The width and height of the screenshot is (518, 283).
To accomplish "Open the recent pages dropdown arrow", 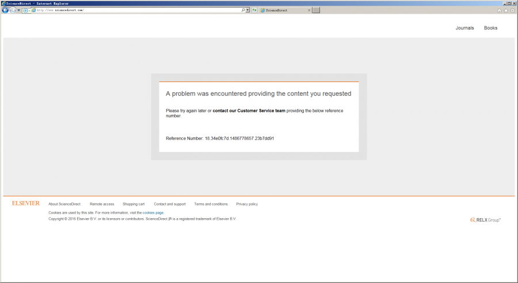I will pos(18,10).
